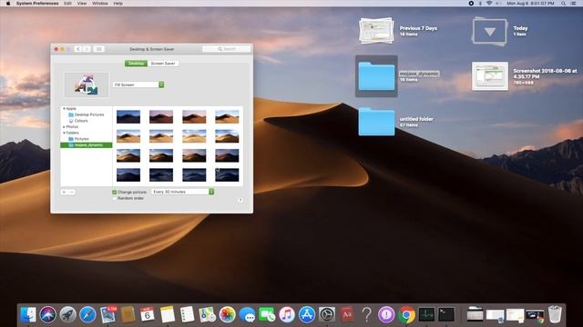Go back with the toolbar back arrow

tap(77, 49)
